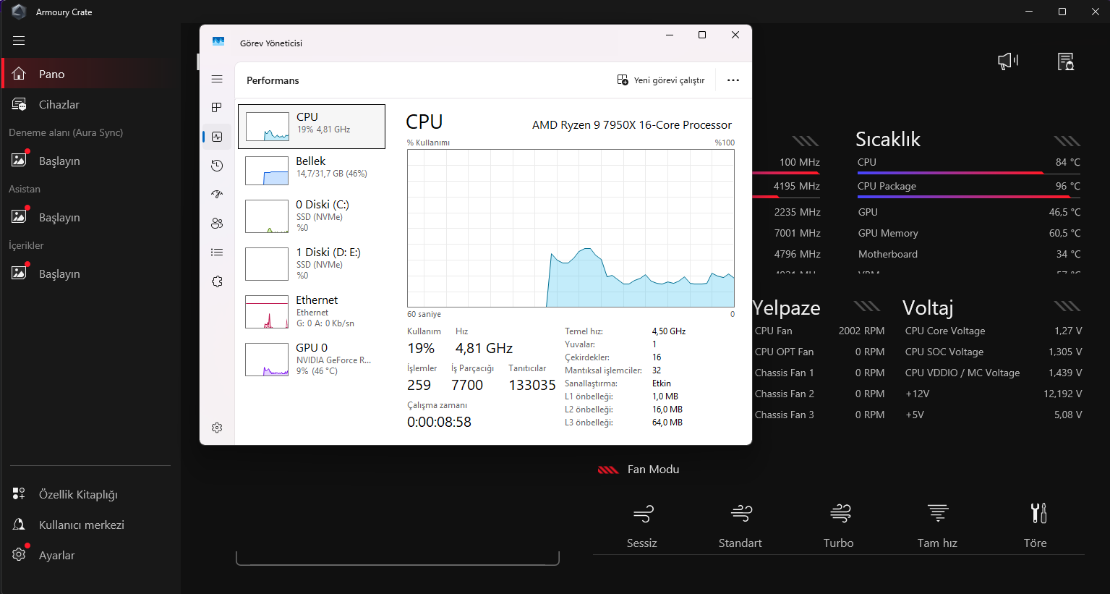Select Standart fan mode
The height and width of the screenshot is (594, 1110).
tap(740, 526)
